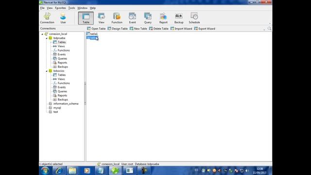Viewport: 311px width, 175px height.
Task: Launch the Export Wizard
Action: click(x=205, y=29)
